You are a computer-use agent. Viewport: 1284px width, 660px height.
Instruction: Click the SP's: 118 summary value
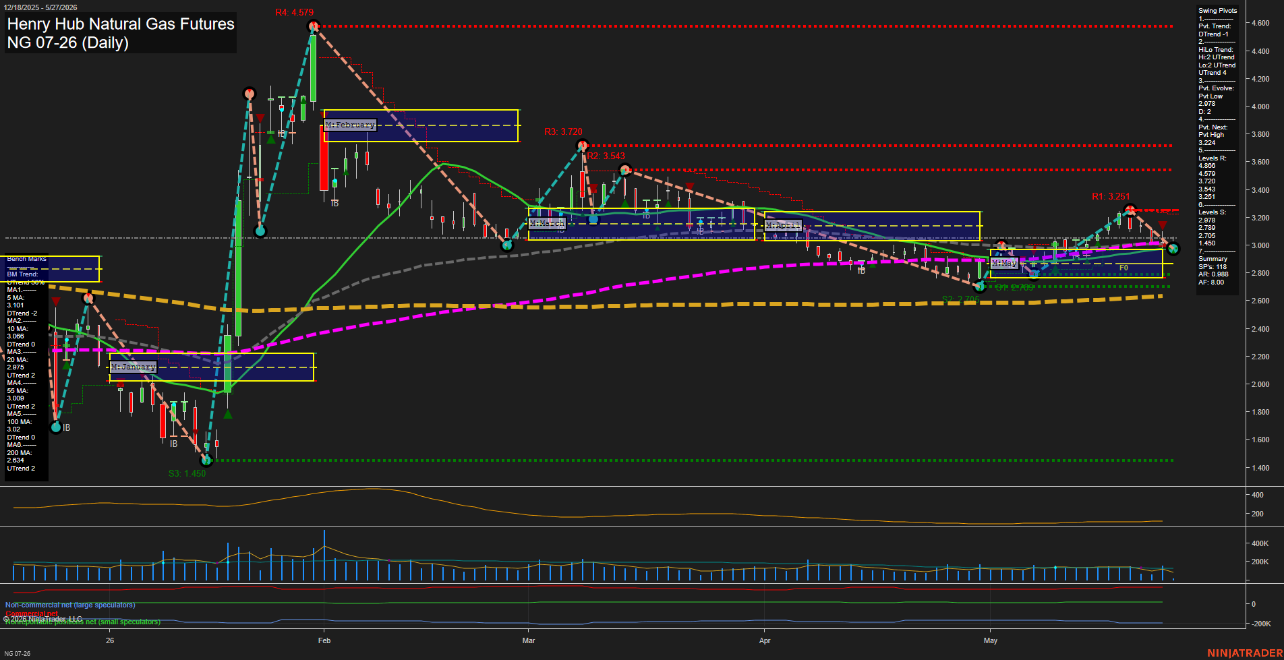[1213, 267]
